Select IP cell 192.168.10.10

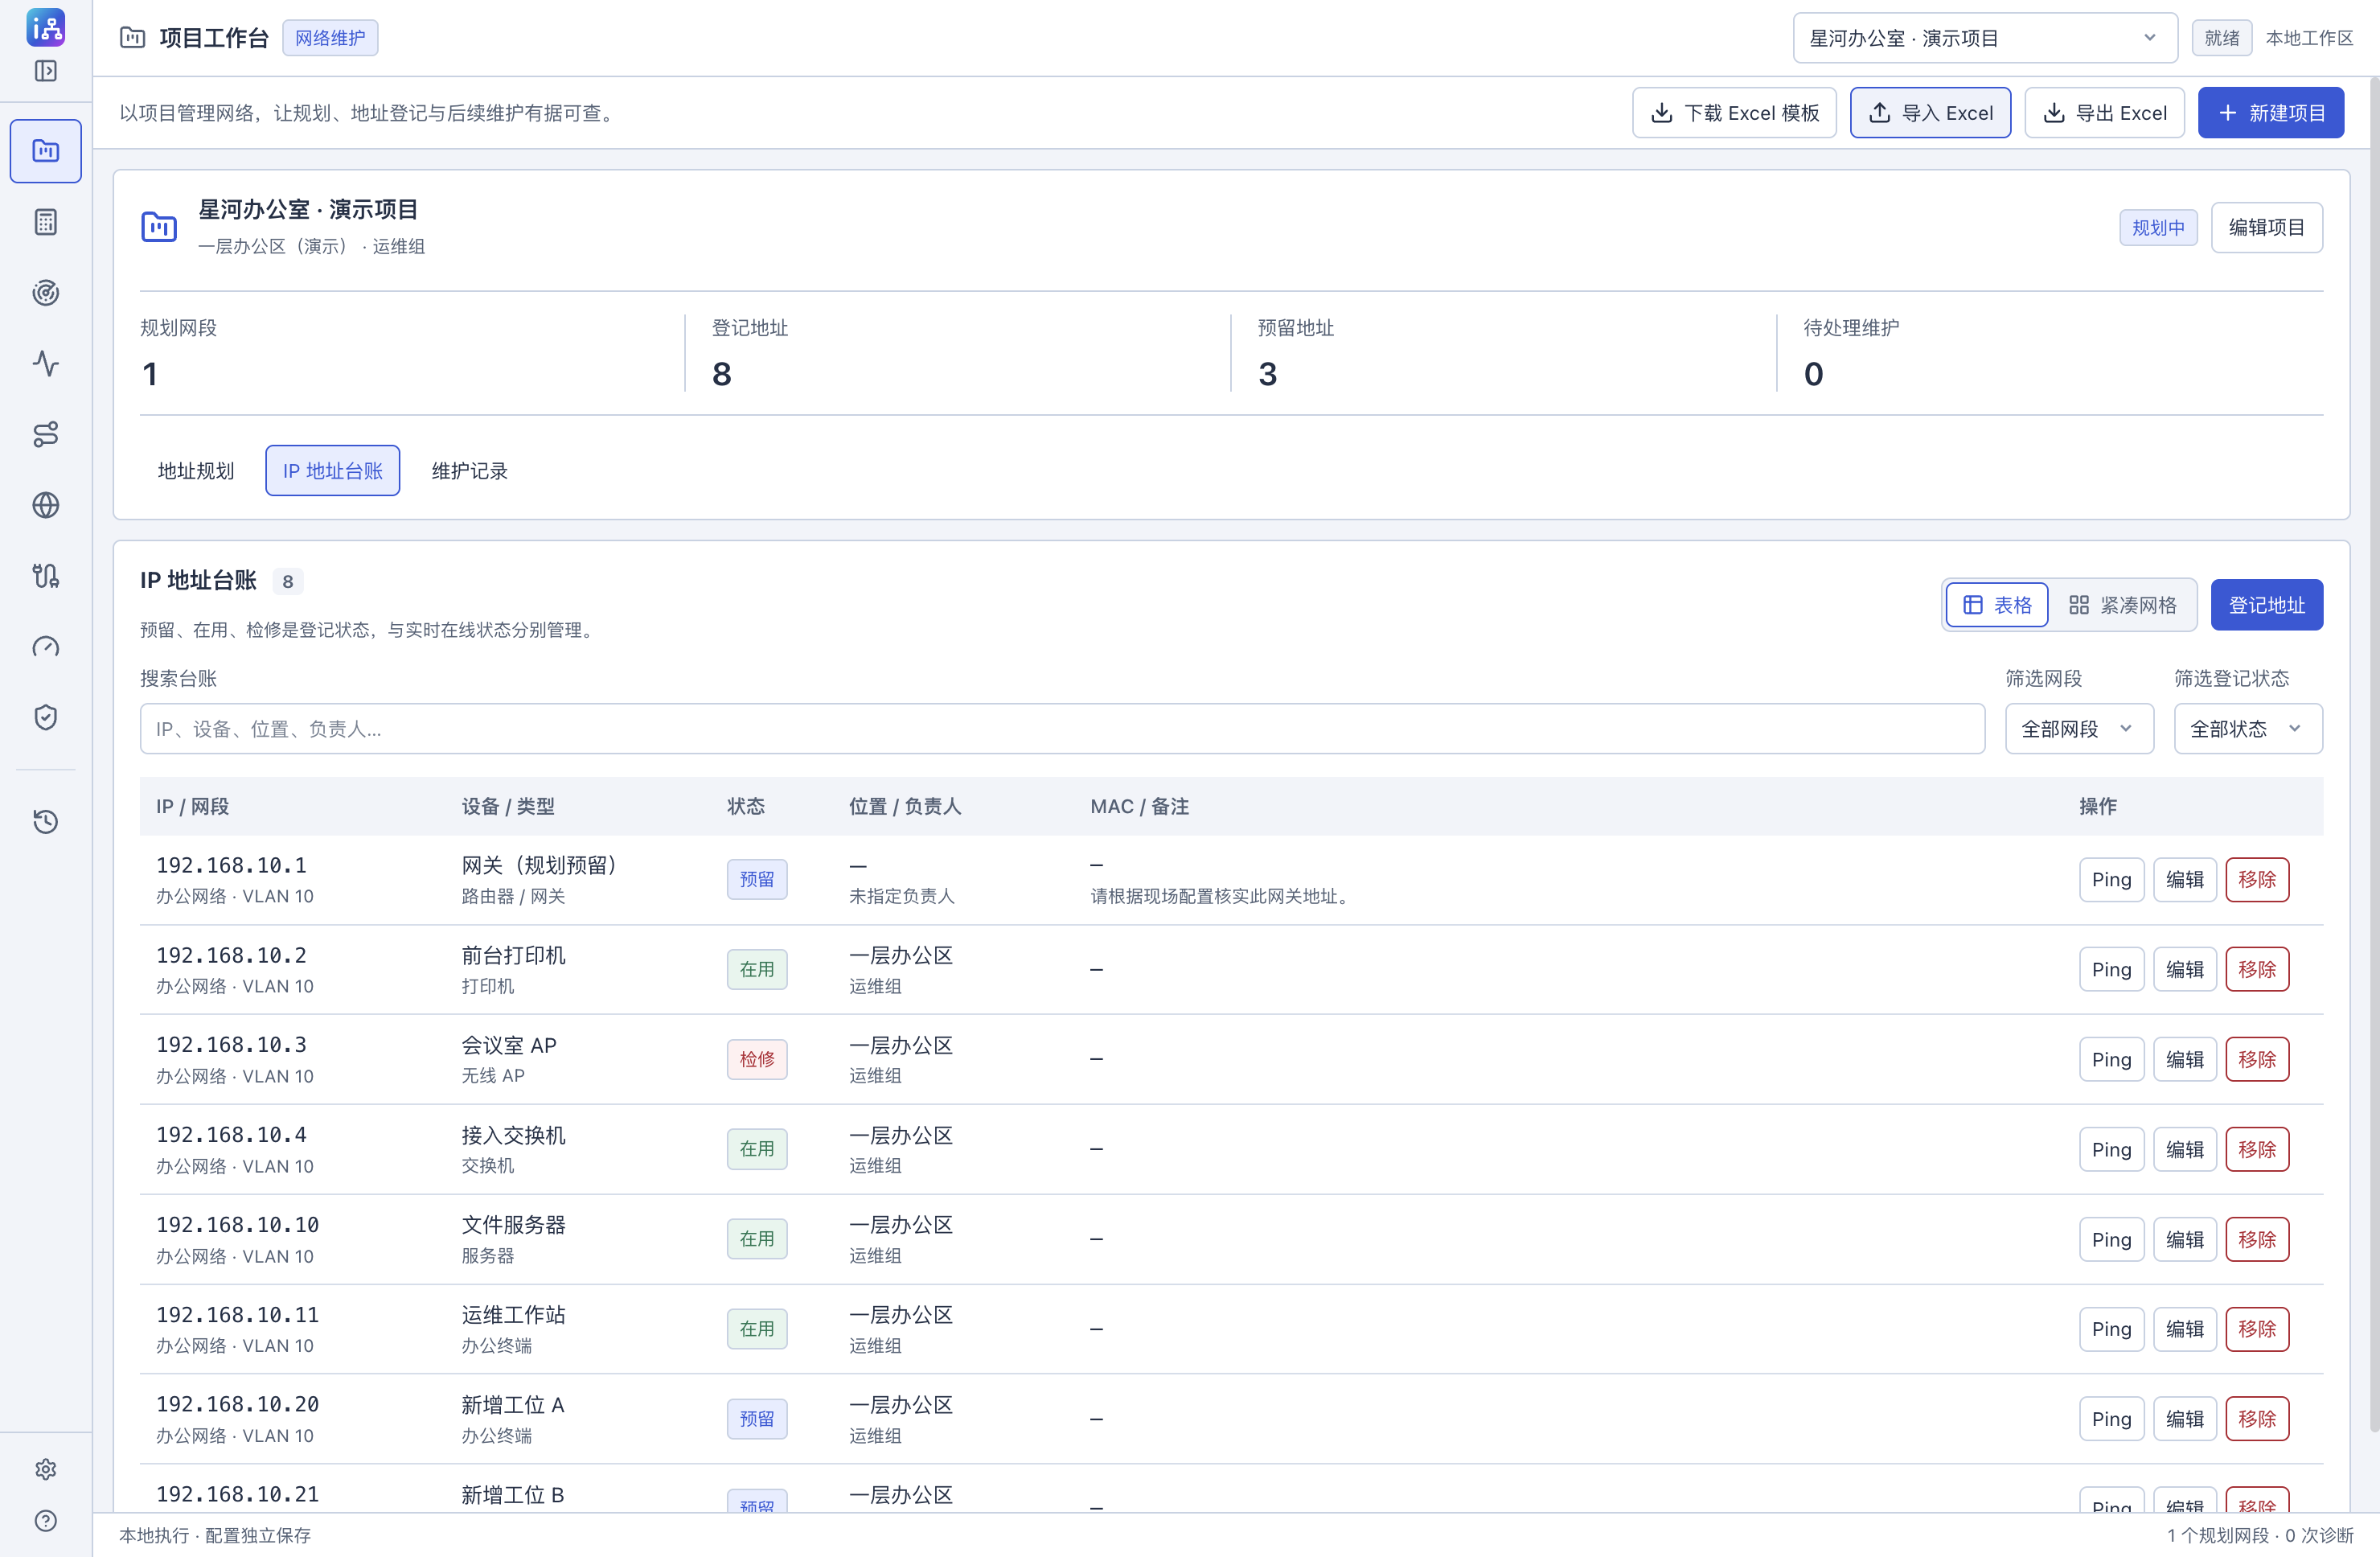click(x=238, y=1225)
